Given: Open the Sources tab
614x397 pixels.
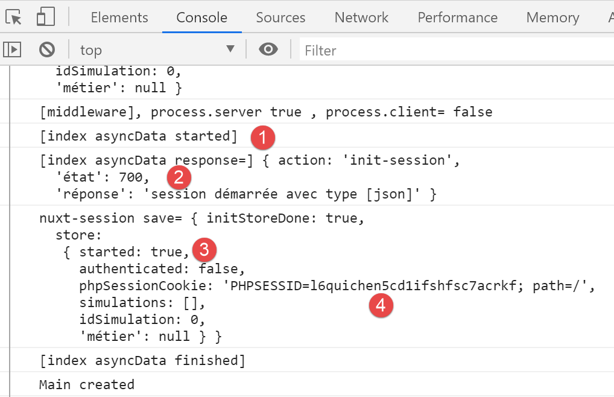Looking at the screenshot, I should tap(280, 17).
